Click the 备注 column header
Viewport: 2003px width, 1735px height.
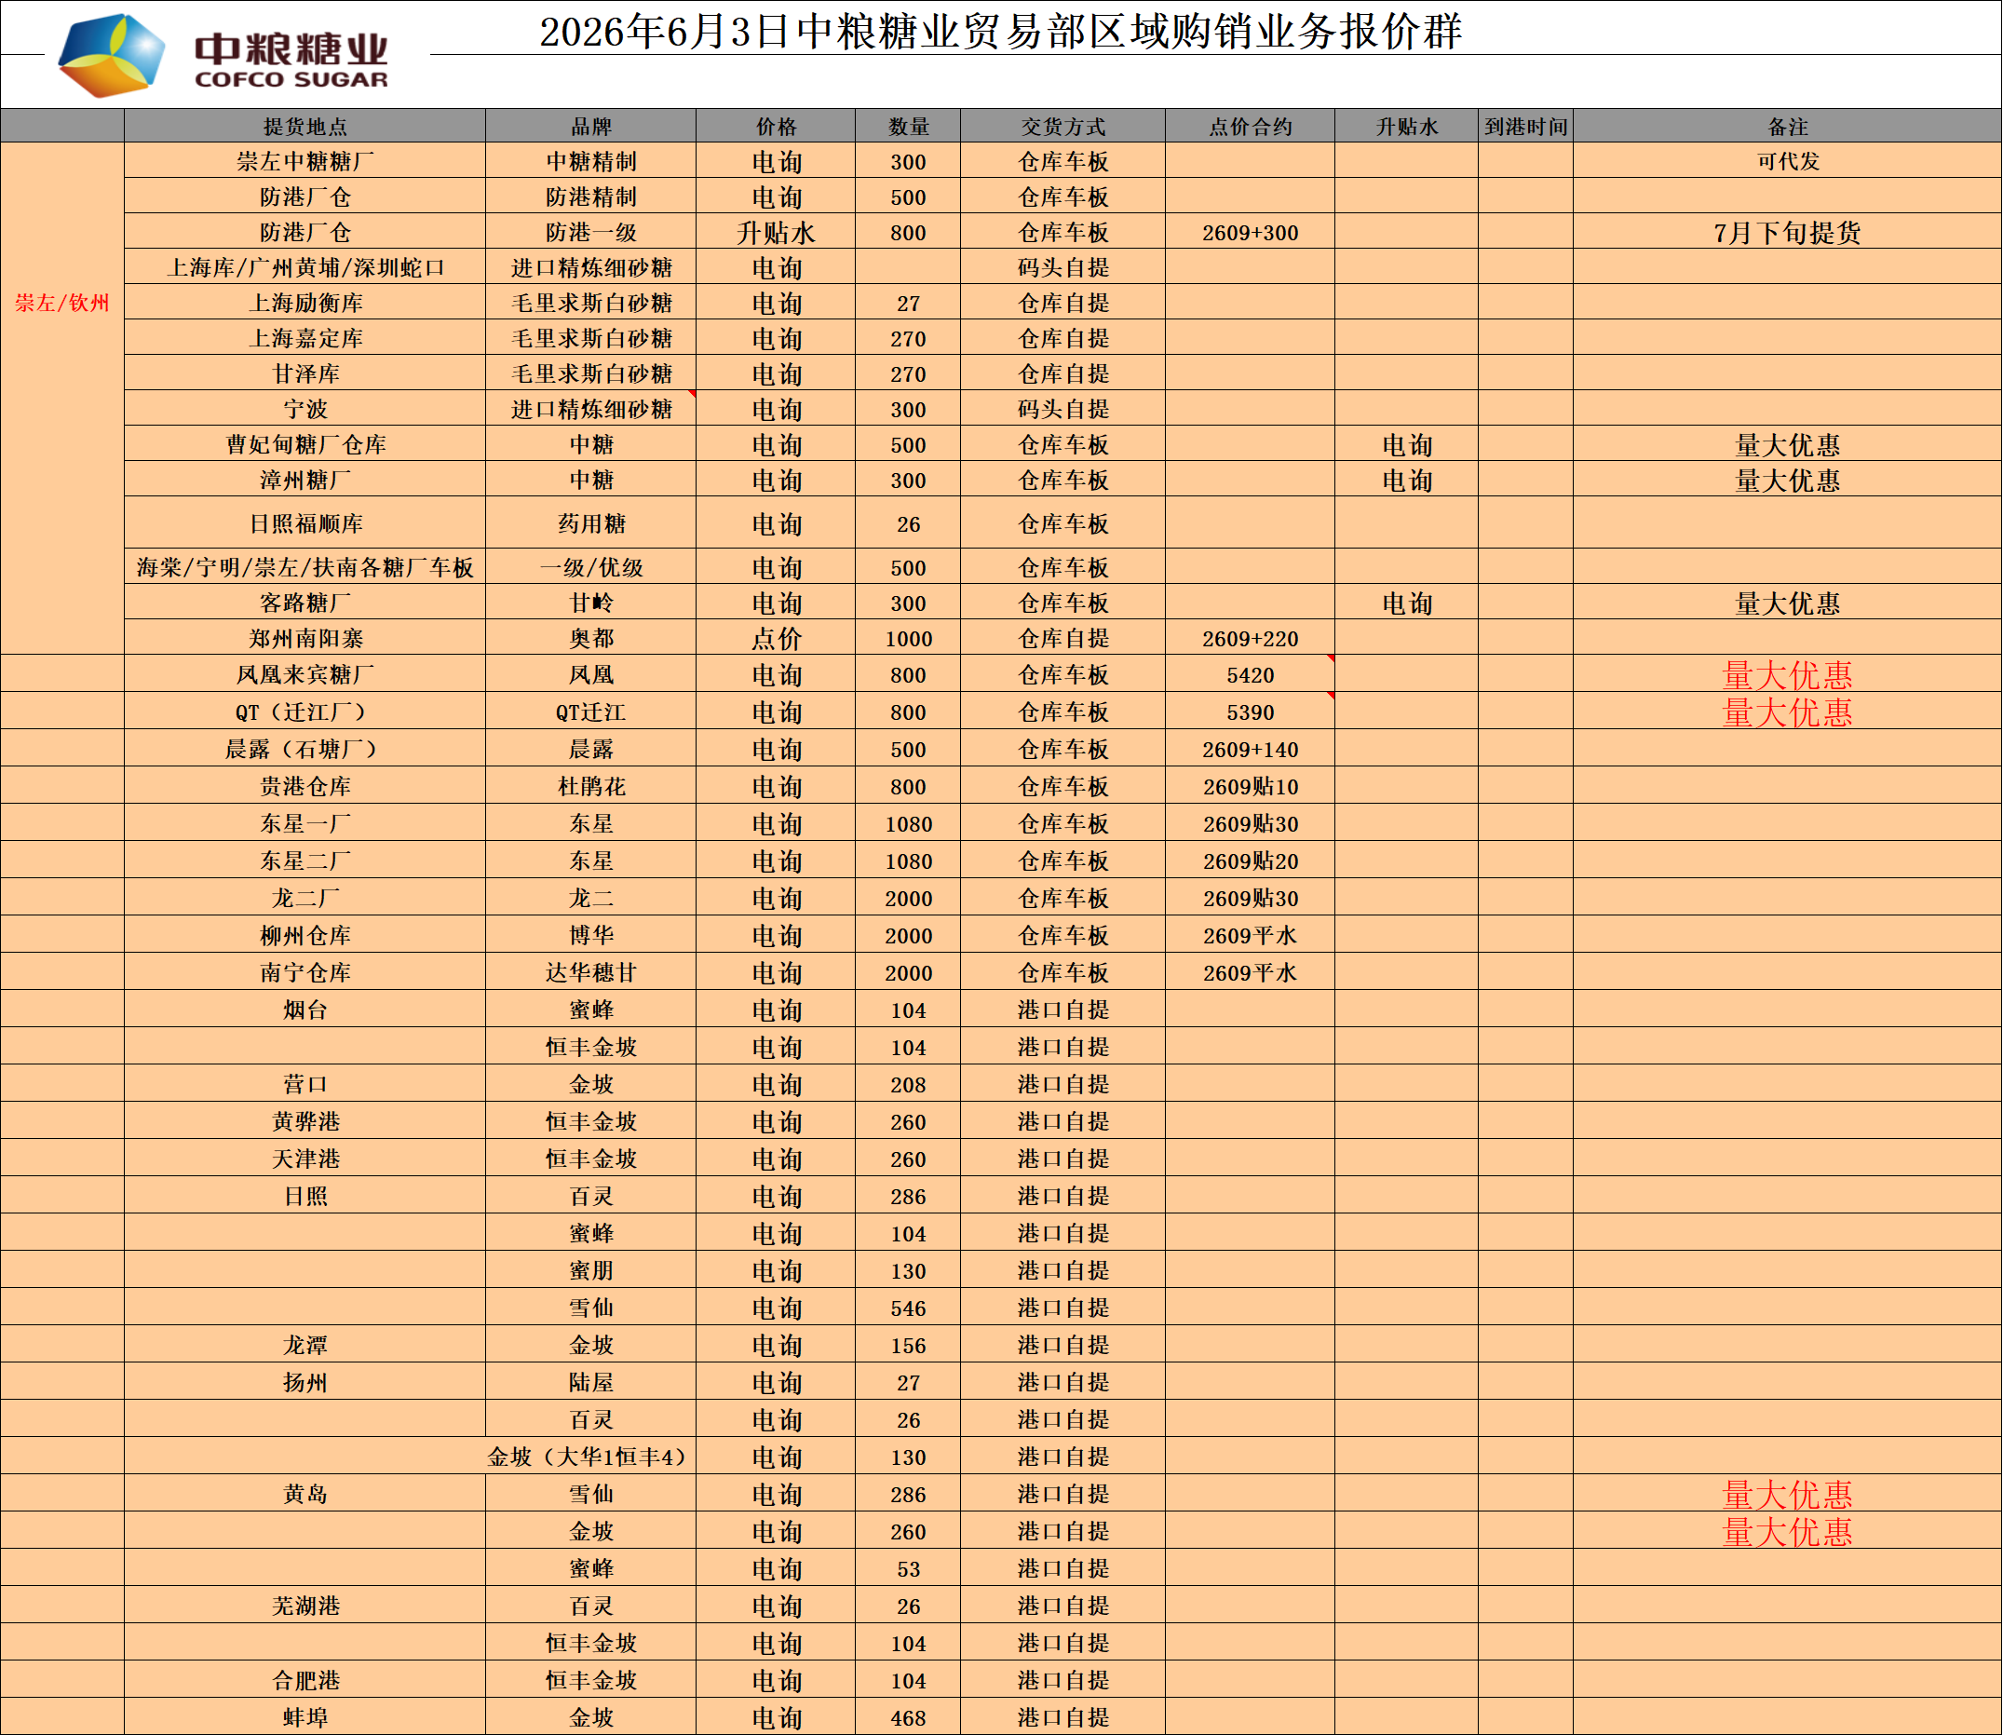point(1787,127)
